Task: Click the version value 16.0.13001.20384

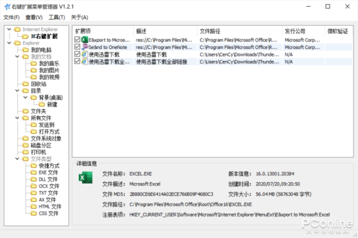Action: point(275,174)
